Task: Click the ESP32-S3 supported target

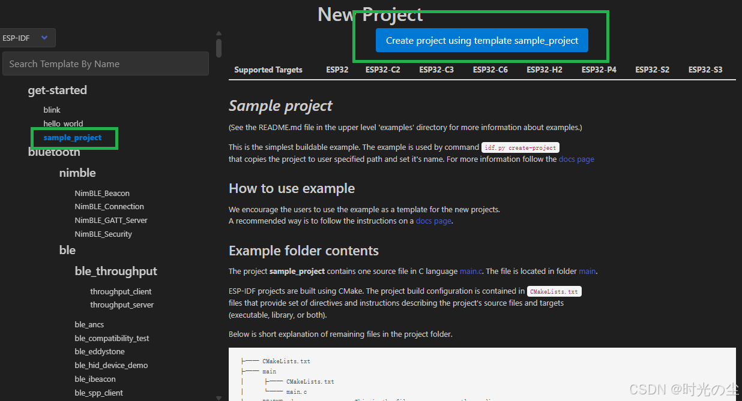Action: tap(705, 70)
